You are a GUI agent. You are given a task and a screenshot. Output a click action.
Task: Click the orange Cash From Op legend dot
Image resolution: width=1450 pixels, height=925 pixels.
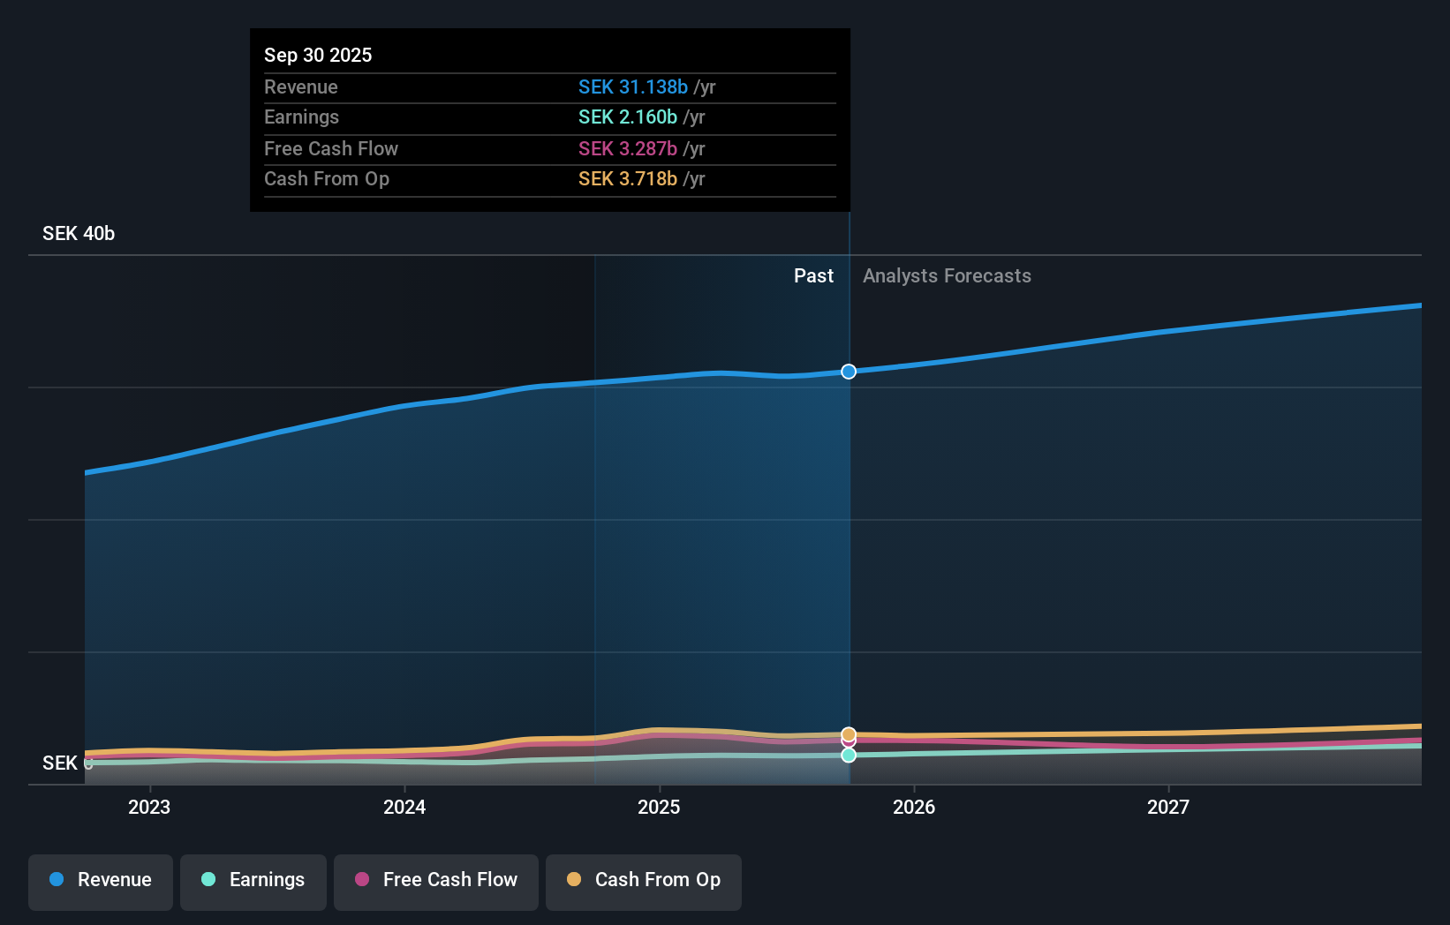tap(575, 880)
